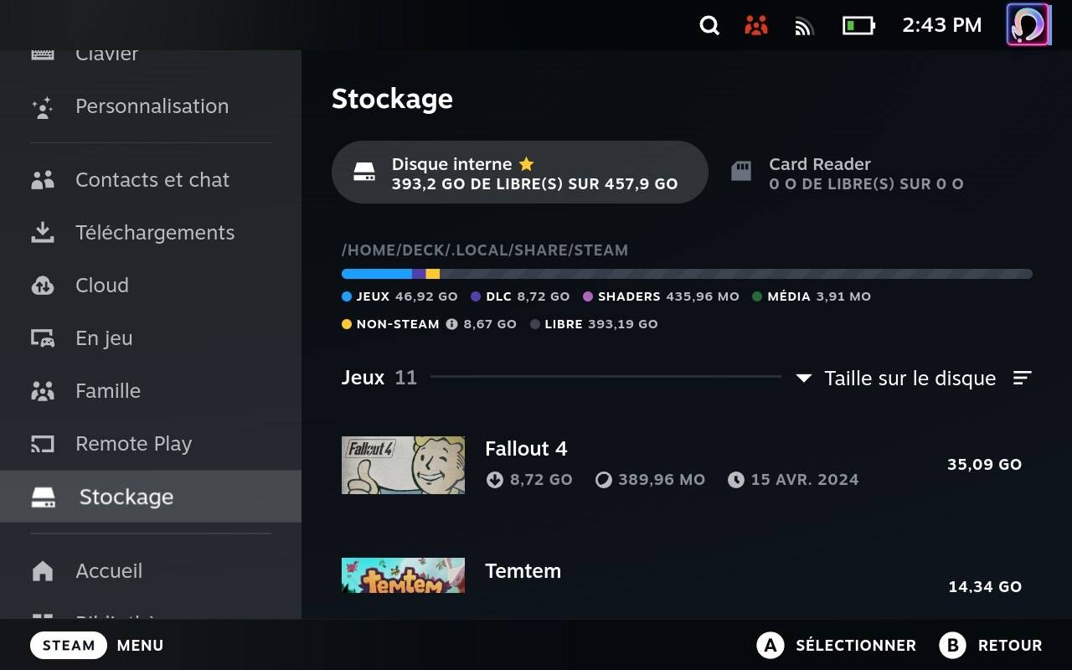Toggle sort order lines icon
The height and width of the screenshot is (670, 1072).
coord(1023,378)
